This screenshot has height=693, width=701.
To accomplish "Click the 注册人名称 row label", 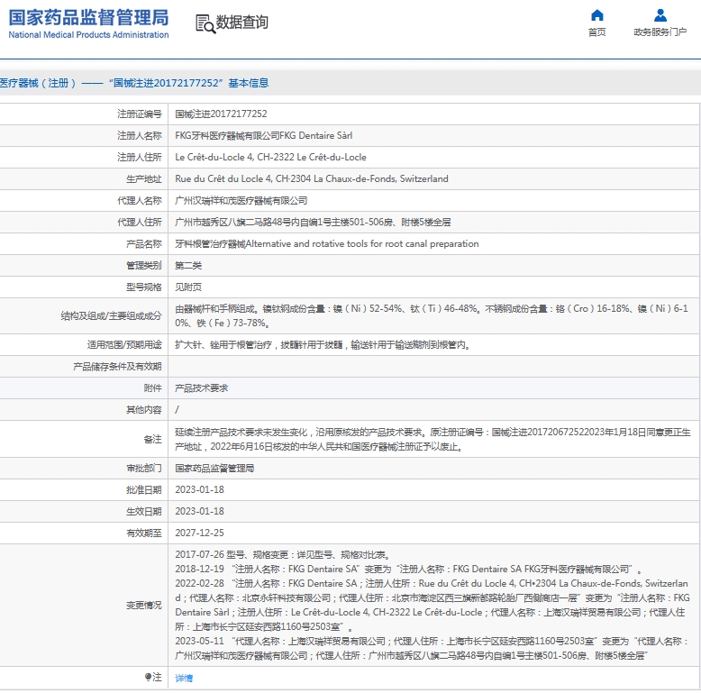I will (140, 135).
